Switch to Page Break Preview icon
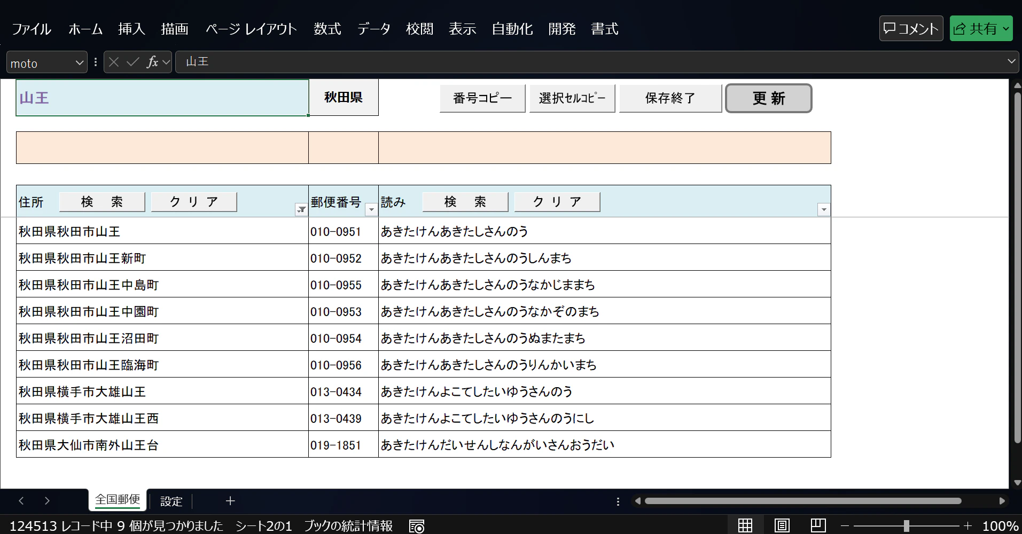Image resolution: width=1022 pixels, height=534 pixels. (x=818, y=525)
